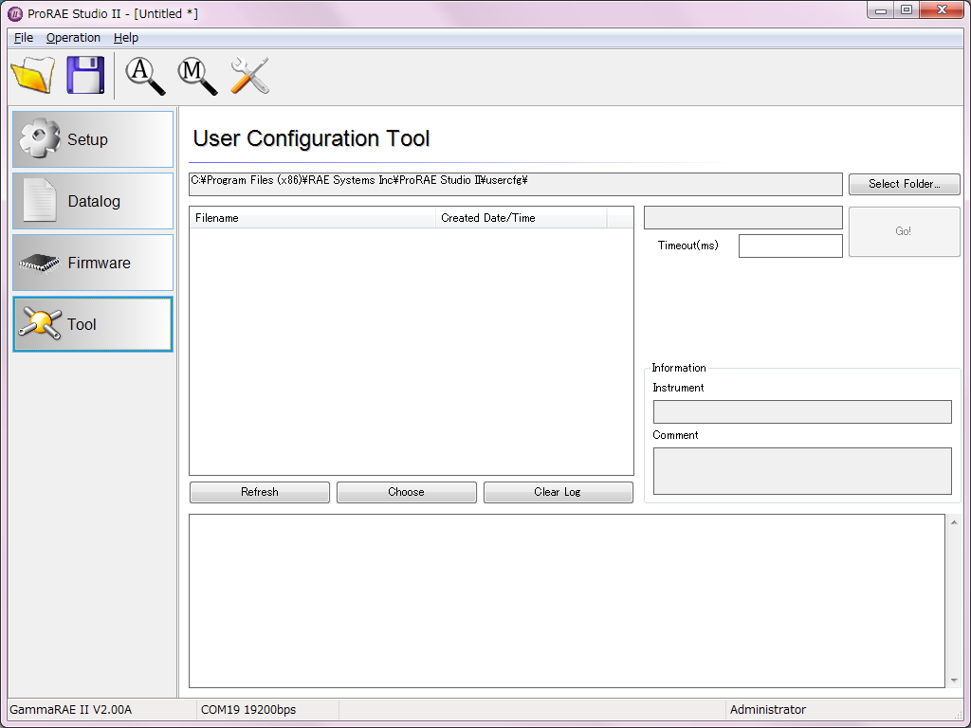Click the ProRAE Studio title bar icon
The image size is (971, 728).
tap(15, 13)
